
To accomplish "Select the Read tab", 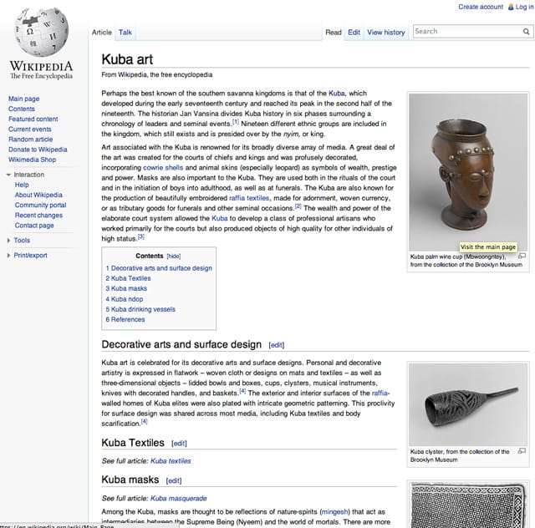I will click(x=334, y=33).
